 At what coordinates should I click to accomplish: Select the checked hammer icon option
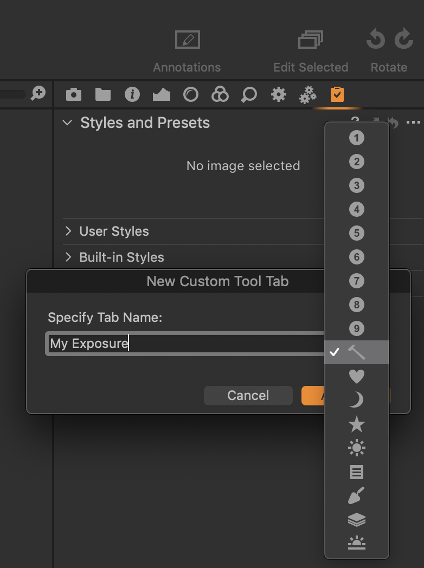point(356,352)
